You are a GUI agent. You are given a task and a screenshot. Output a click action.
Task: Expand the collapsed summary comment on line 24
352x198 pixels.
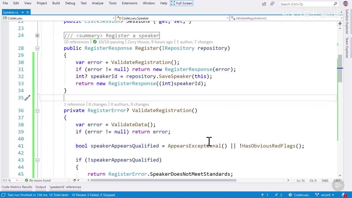point(37,35)
